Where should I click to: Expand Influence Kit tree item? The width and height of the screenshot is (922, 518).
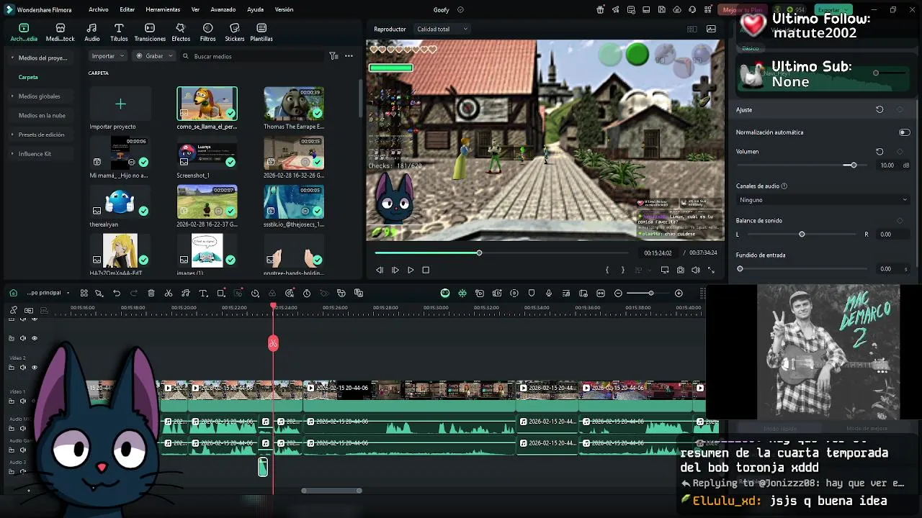click(x=12, y=154)
